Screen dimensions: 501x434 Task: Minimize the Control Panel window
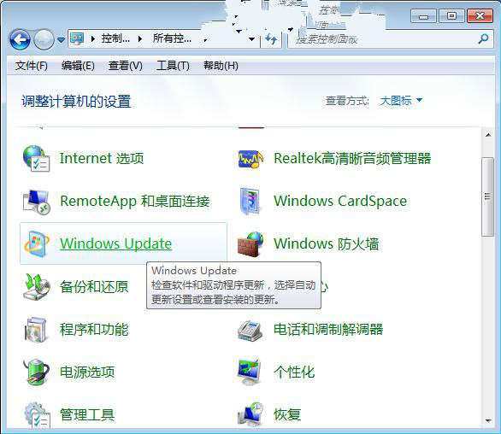(x=423, y=16)
